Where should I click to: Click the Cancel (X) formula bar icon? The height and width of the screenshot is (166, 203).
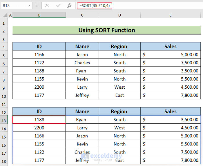tap(47, 6)
